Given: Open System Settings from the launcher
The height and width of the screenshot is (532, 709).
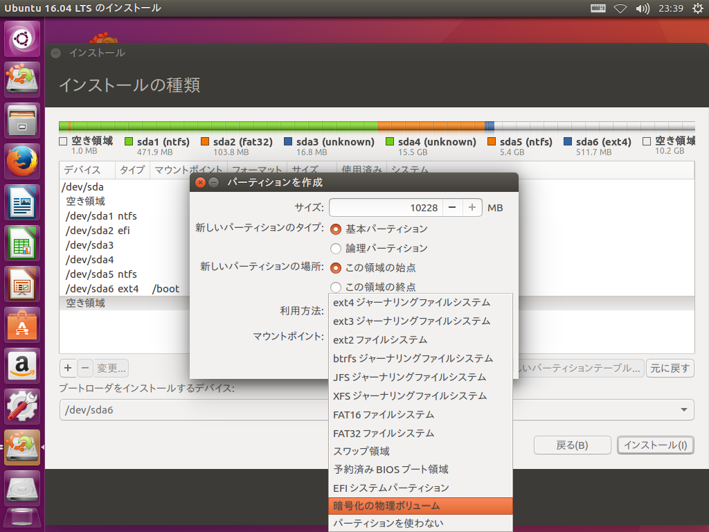Looking at the screenshot, I should tap(22, 407).
